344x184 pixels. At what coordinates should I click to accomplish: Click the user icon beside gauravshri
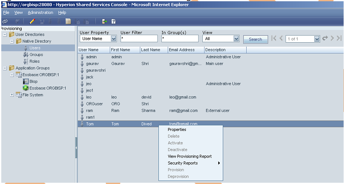click(x=82, y=70)
